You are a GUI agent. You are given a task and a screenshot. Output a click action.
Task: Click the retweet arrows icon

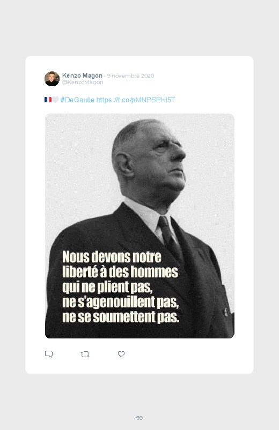pyautogui.click(x=85, y=354)
